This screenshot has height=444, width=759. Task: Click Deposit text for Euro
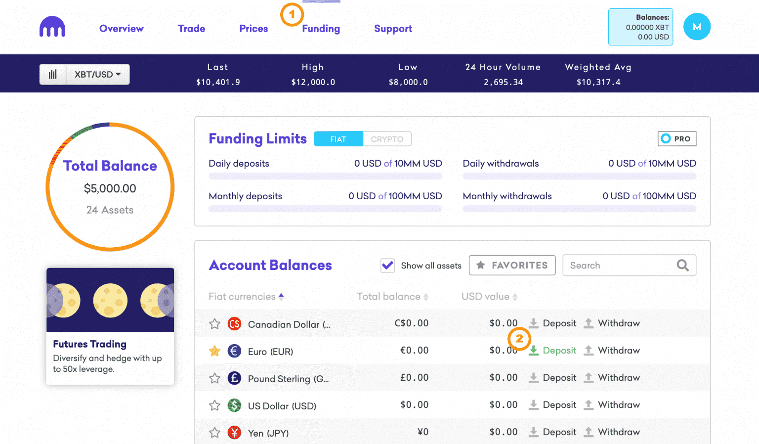click(559, 351)
